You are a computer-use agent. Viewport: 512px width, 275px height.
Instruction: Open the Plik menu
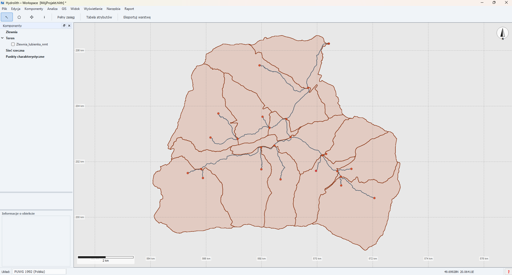(x=5, y=9)
